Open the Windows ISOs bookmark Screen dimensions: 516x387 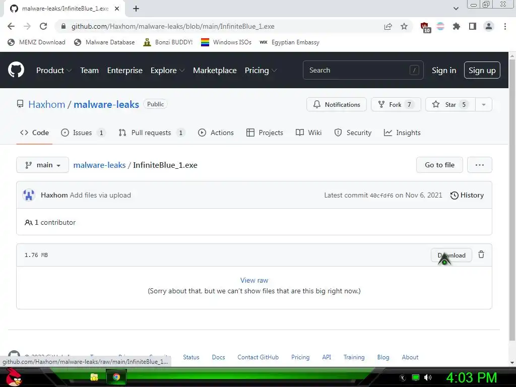(226, 42)
